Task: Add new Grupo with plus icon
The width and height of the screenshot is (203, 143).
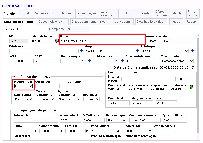Action: pos(137,51)
